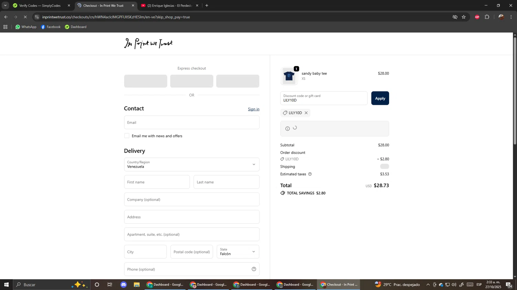Open the tab search dropdown arrow
The width and height of the screenshot is (517, 290).
(5, 5)
